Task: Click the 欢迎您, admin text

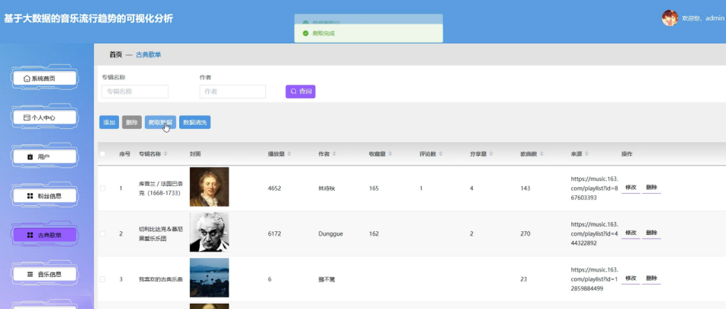Action: pyautogui.click(x=703, y=18)
